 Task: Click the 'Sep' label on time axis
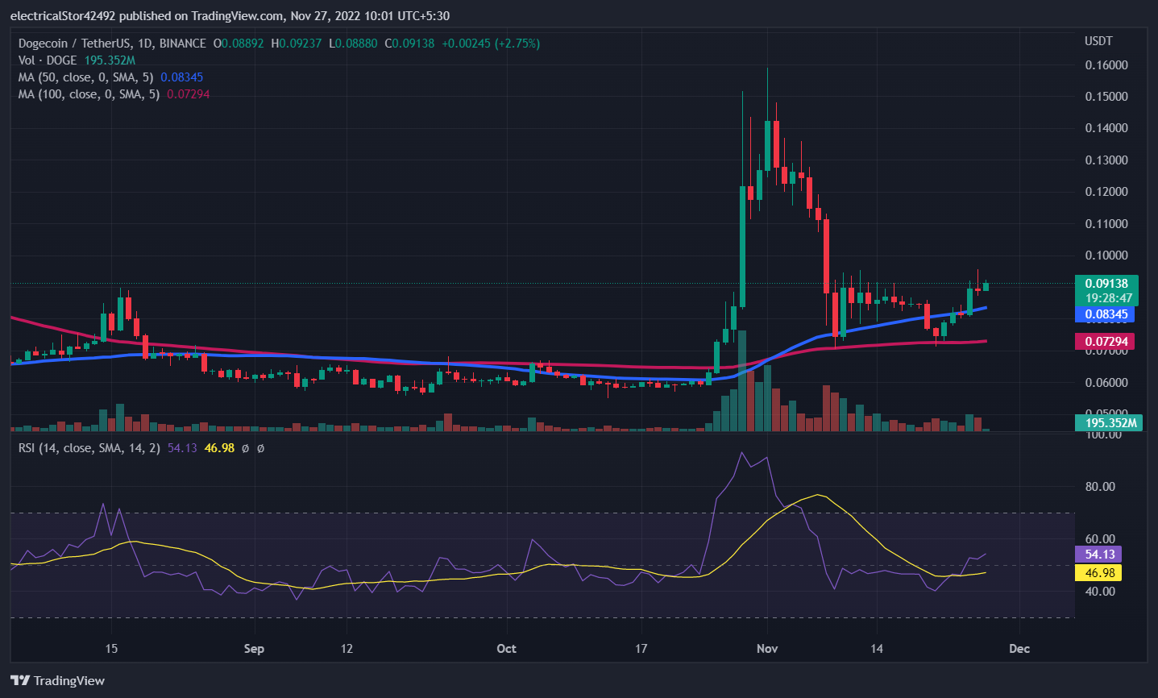pyautogui.click(x=254, y=649)
